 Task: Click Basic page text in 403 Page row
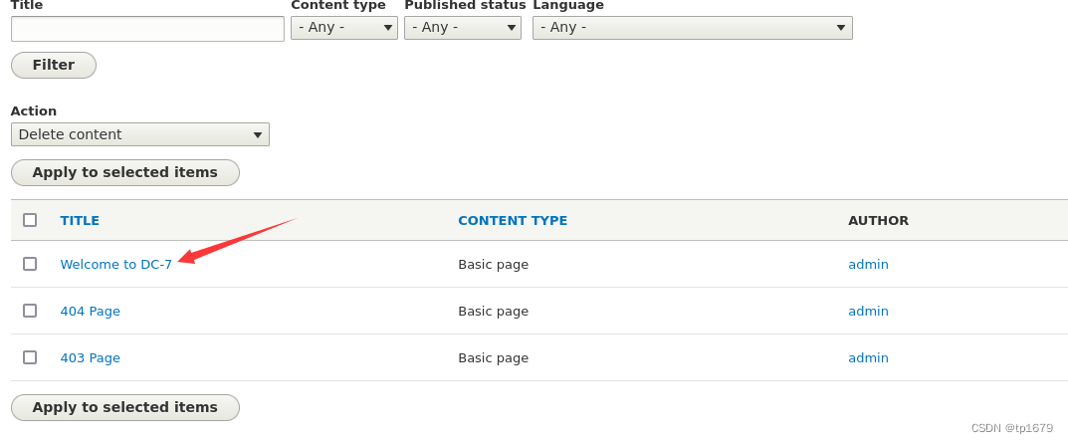493,358
